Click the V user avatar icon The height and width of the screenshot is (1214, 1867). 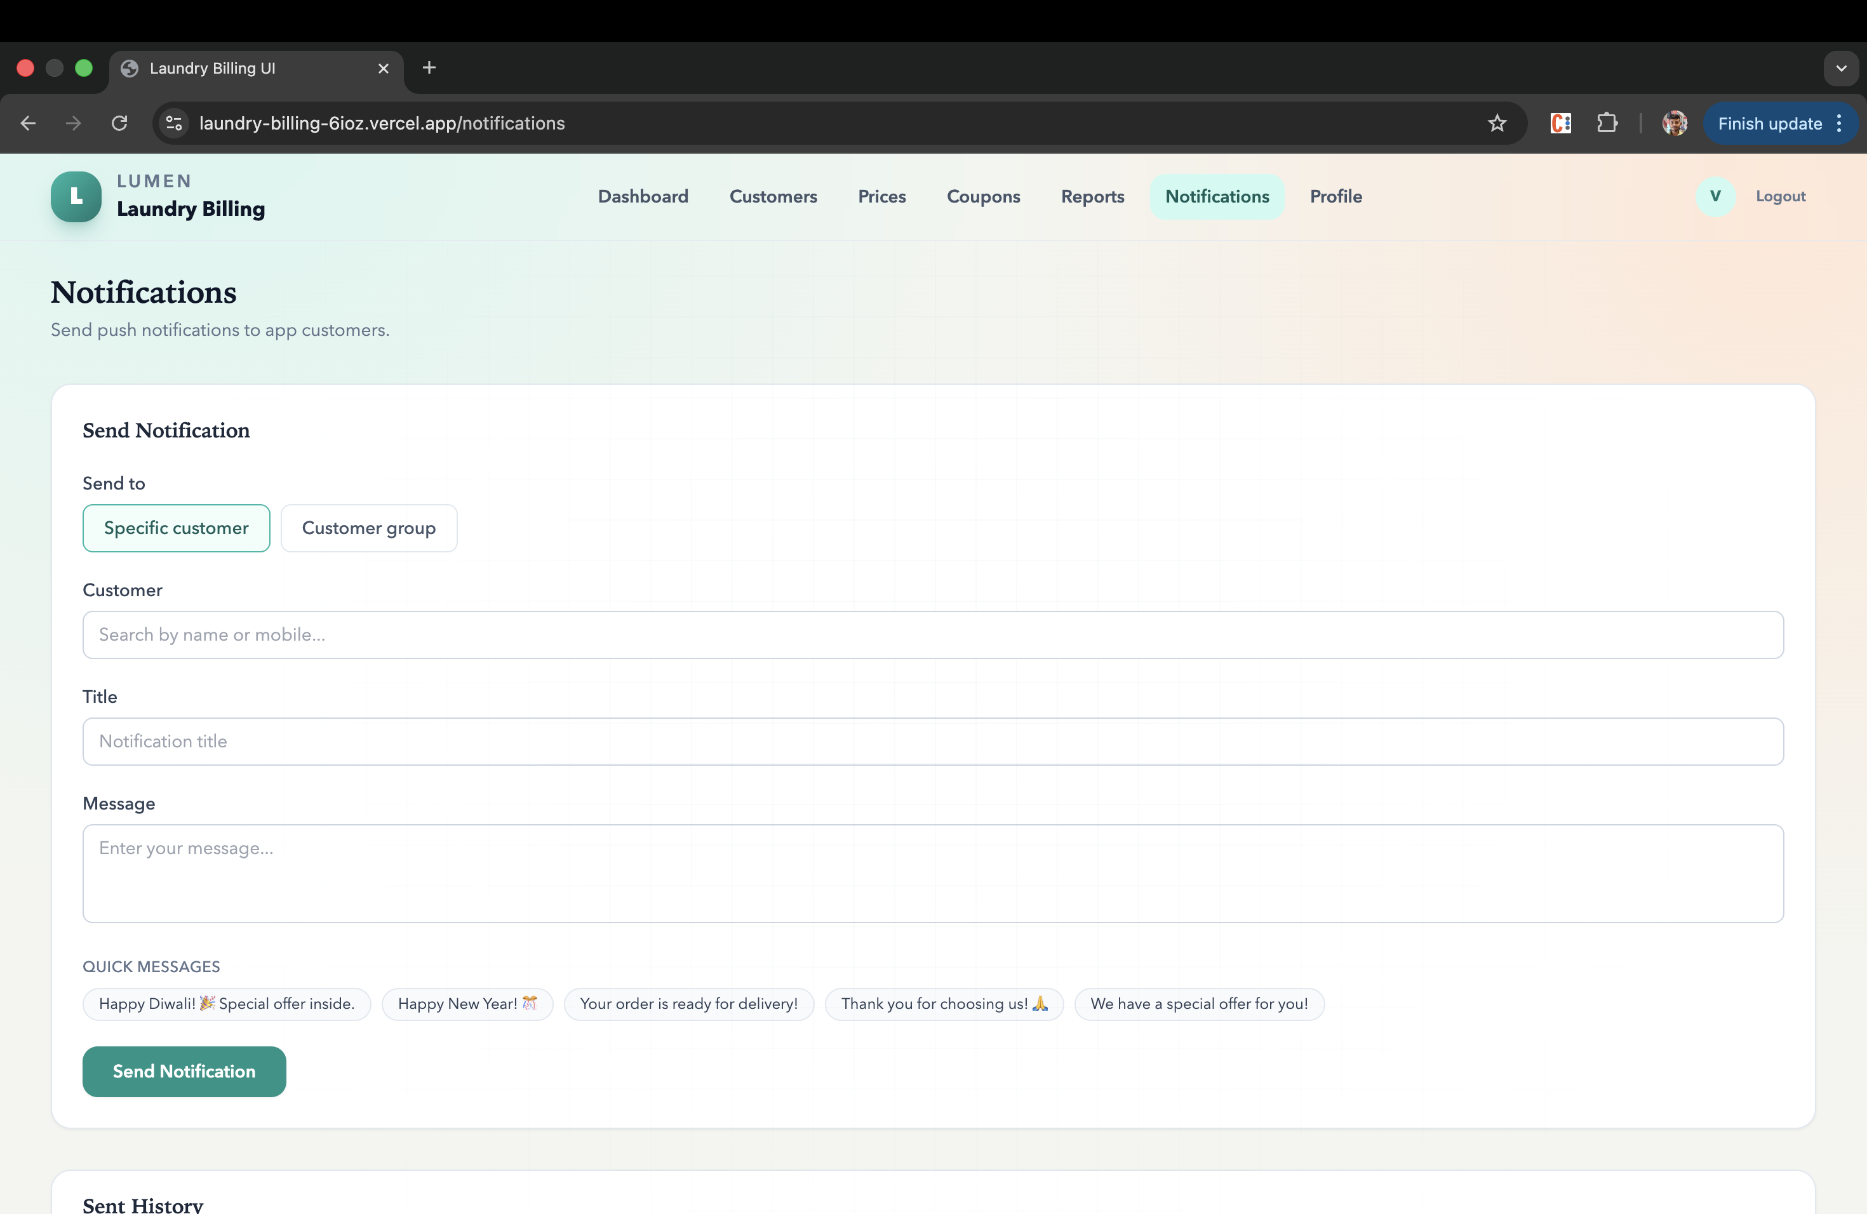[x=1715, y=196]
